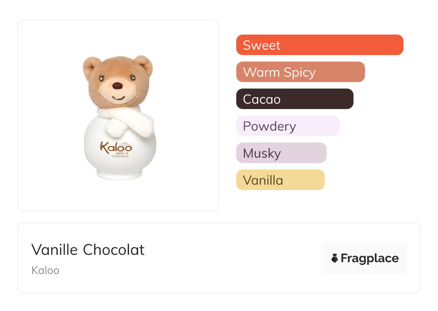
Task: Pick the Powdery accord bar
Action: 288,126
